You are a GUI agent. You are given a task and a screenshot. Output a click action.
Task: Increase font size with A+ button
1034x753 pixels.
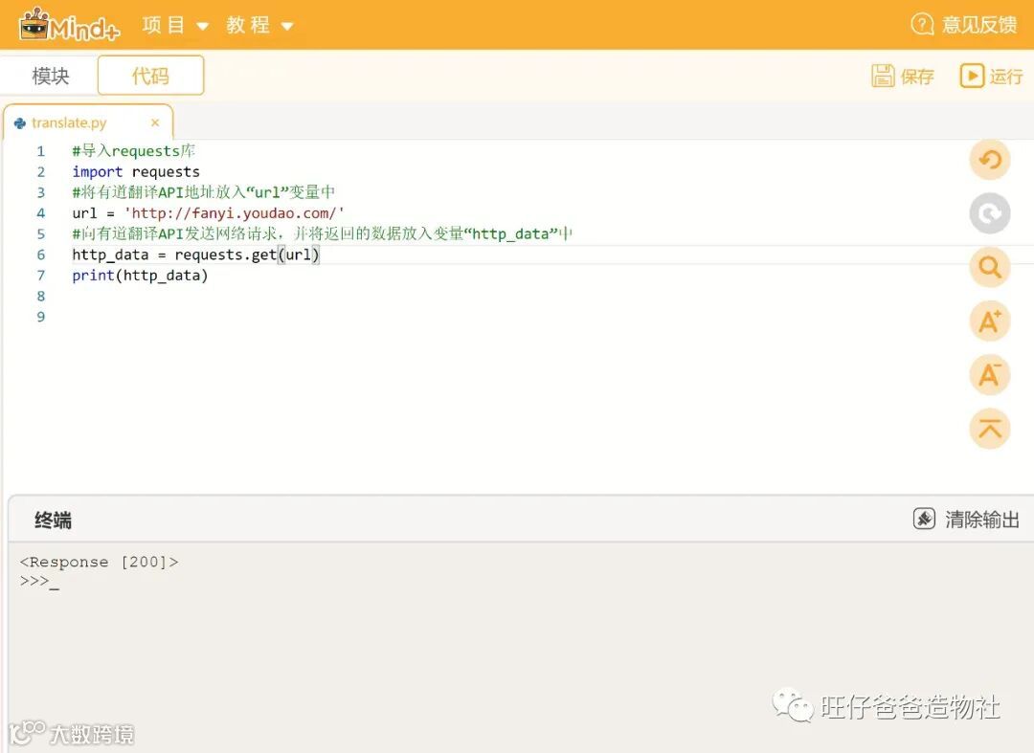coord(989,321)
